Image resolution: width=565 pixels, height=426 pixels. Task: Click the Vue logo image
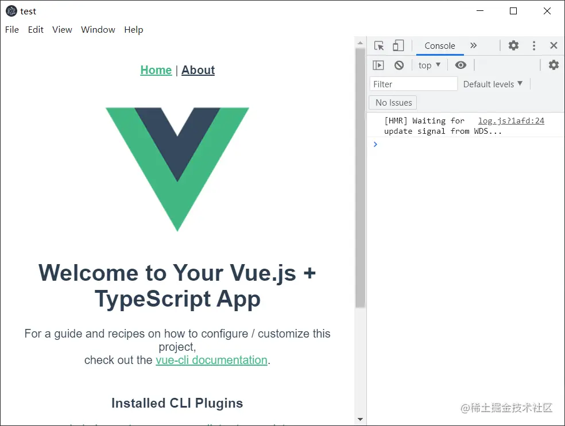click(x=177, y=169)
